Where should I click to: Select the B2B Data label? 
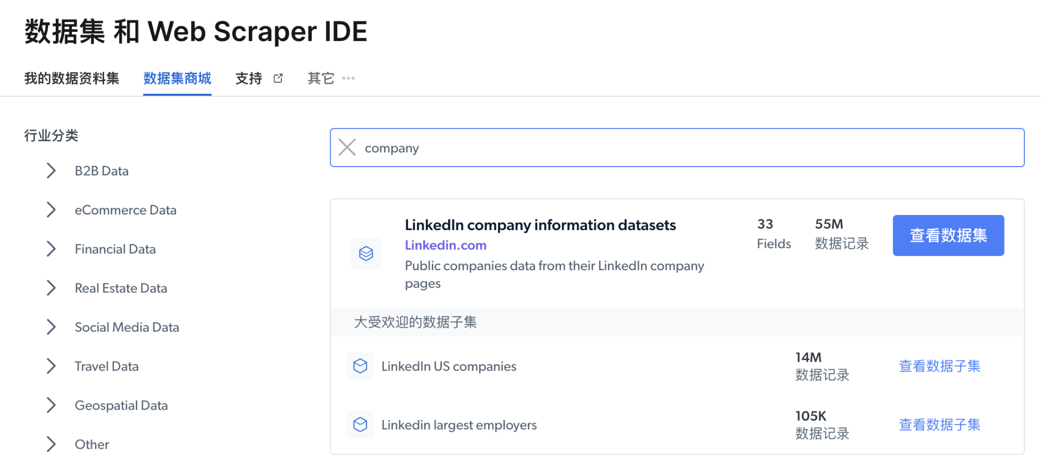[x=101, y=171]
